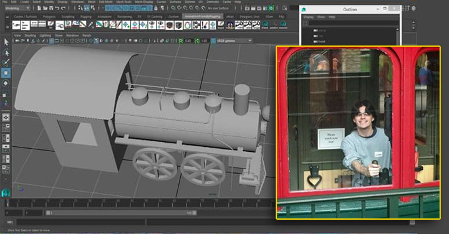Click the Maya logo at toolbox bottom
The width and height of the screenshot is (449, 234).
point(6,192)
